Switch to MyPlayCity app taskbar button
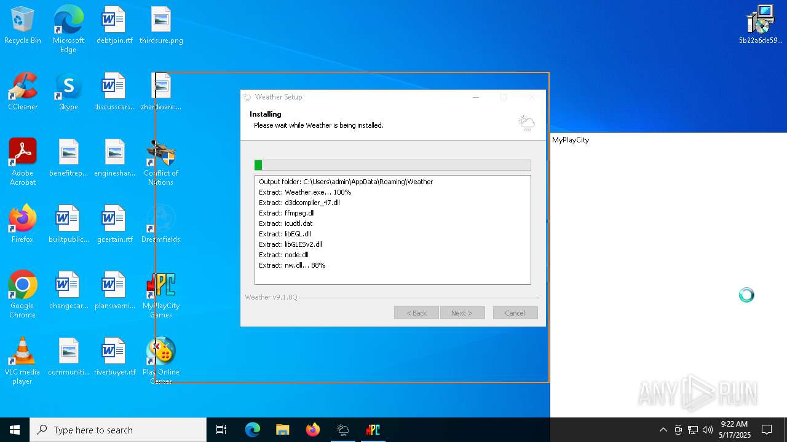Screen dimensions: 787x442 tap(373, 430)
